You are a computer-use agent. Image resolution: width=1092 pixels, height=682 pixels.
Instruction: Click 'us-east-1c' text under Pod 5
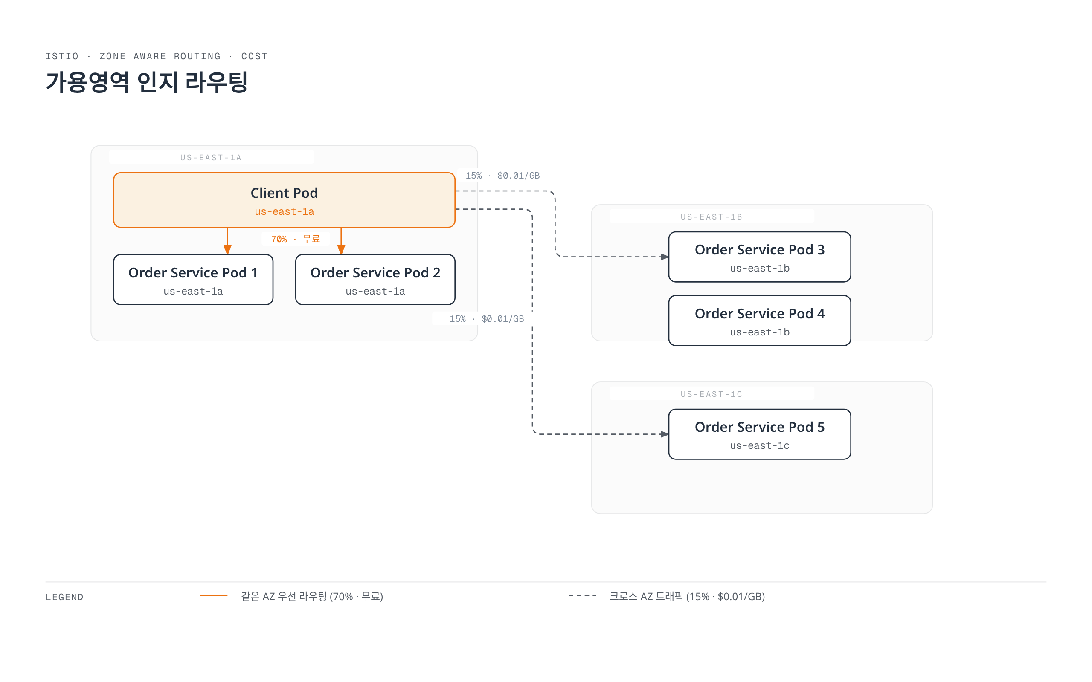click(759, 446)
